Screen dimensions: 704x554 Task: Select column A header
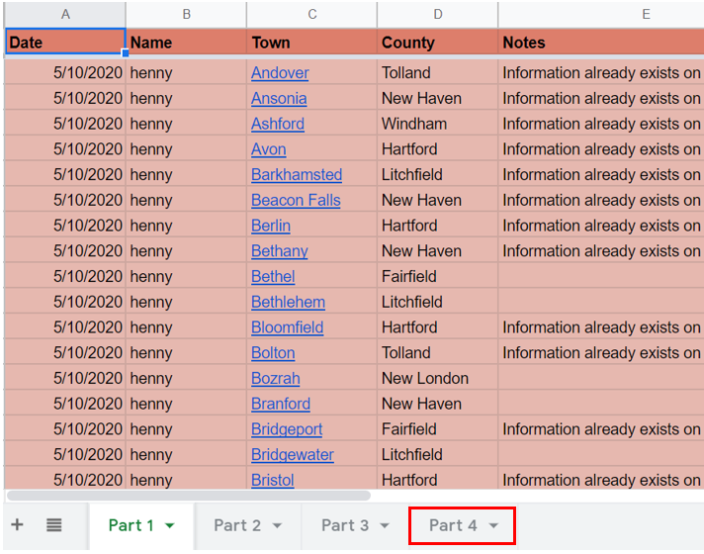(x=65, y=14)
